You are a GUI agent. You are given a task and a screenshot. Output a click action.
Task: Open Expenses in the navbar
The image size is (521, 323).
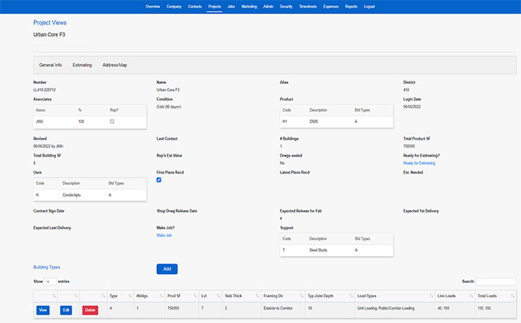tap(331, 6)
